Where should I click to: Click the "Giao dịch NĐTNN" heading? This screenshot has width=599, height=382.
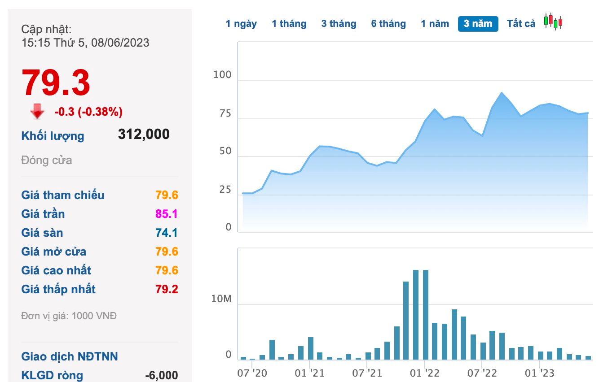click(x=70, y=357)
